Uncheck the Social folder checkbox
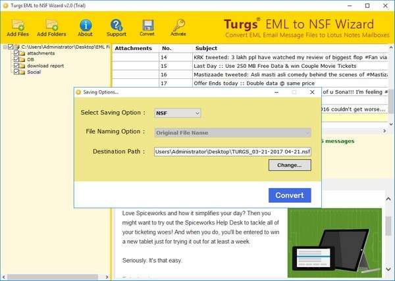Screen dimensions: 395x281 pyautogui.click(x=16, y=72)
